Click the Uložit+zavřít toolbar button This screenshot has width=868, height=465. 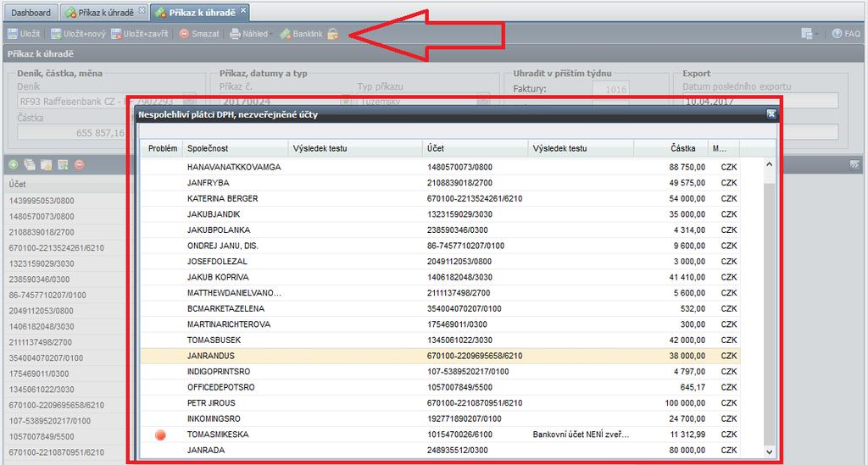pos(140,34)
